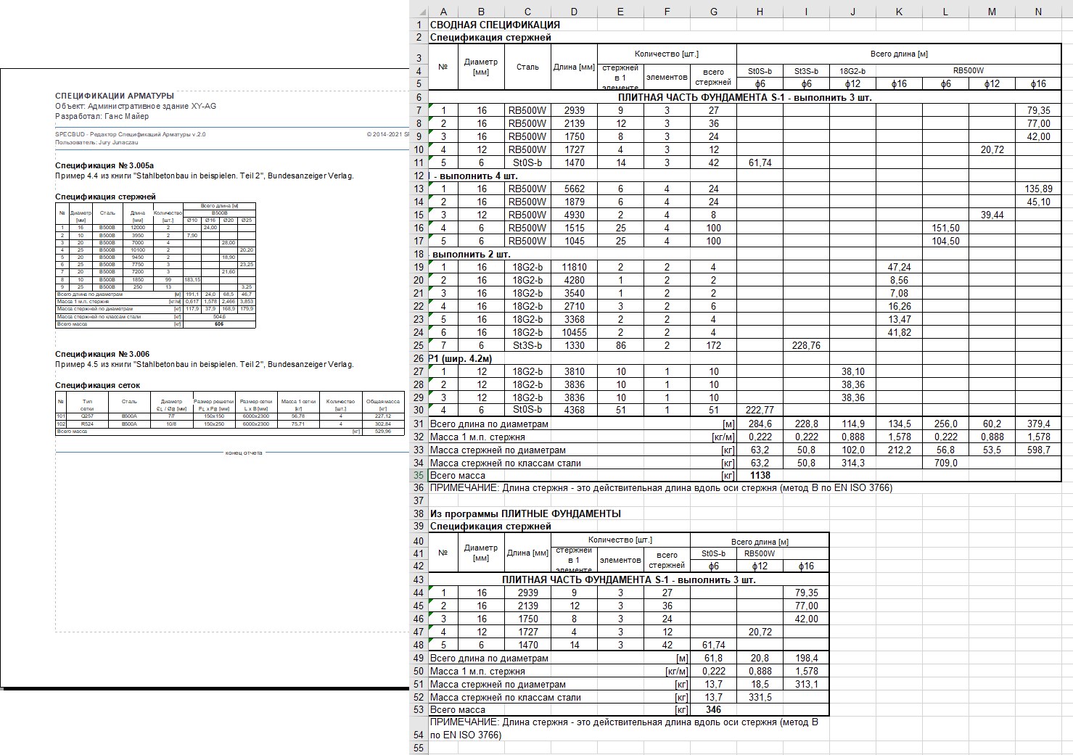Click the length cell with 11810
This screenshot has height=755, width=1073.
coord(574,267)
